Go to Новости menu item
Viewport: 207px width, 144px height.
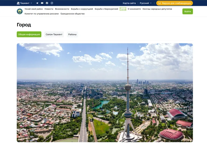49,9
